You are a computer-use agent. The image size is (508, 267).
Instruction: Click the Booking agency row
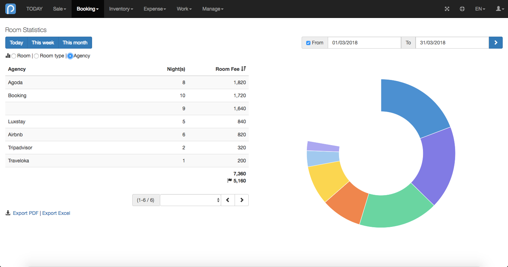(x=127, y=95)
